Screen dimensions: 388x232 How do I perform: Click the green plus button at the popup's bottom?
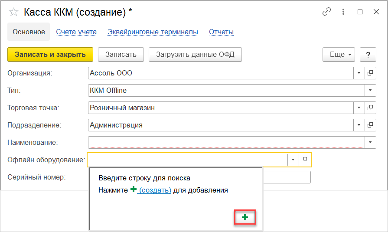[x=245, y=217]
